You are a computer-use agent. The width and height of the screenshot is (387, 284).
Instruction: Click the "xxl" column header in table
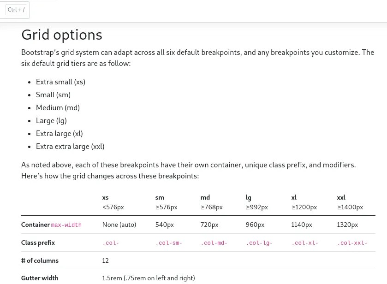341,197
